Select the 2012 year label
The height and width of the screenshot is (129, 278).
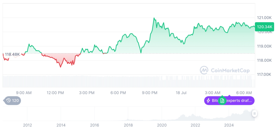click(27, 125)
